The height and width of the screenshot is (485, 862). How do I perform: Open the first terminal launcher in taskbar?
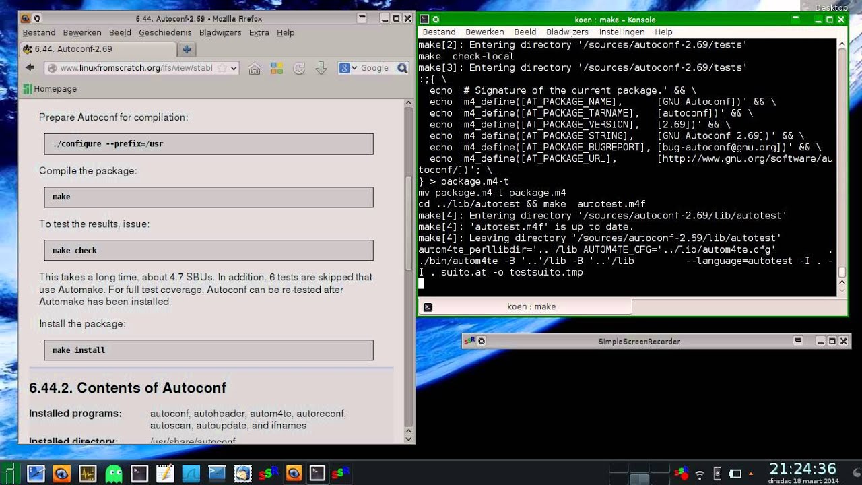click(139, 473)
